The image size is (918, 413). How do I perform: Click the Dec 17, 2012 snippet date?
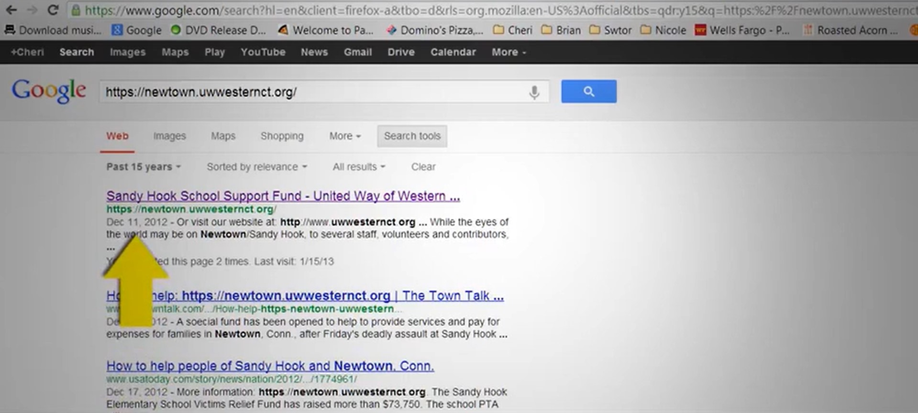[x=137, y=392]
